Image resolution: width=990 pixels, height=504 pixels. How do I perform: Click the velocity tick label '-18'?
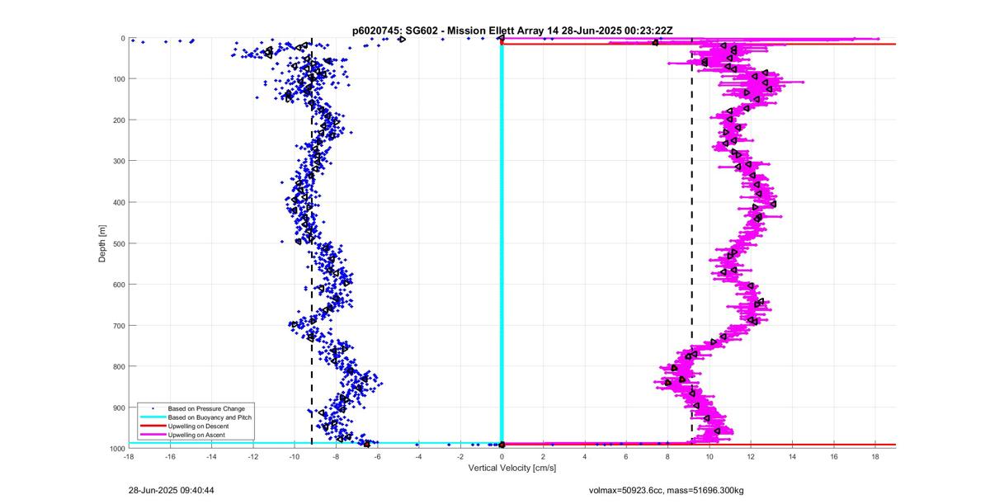coord(129,456)
